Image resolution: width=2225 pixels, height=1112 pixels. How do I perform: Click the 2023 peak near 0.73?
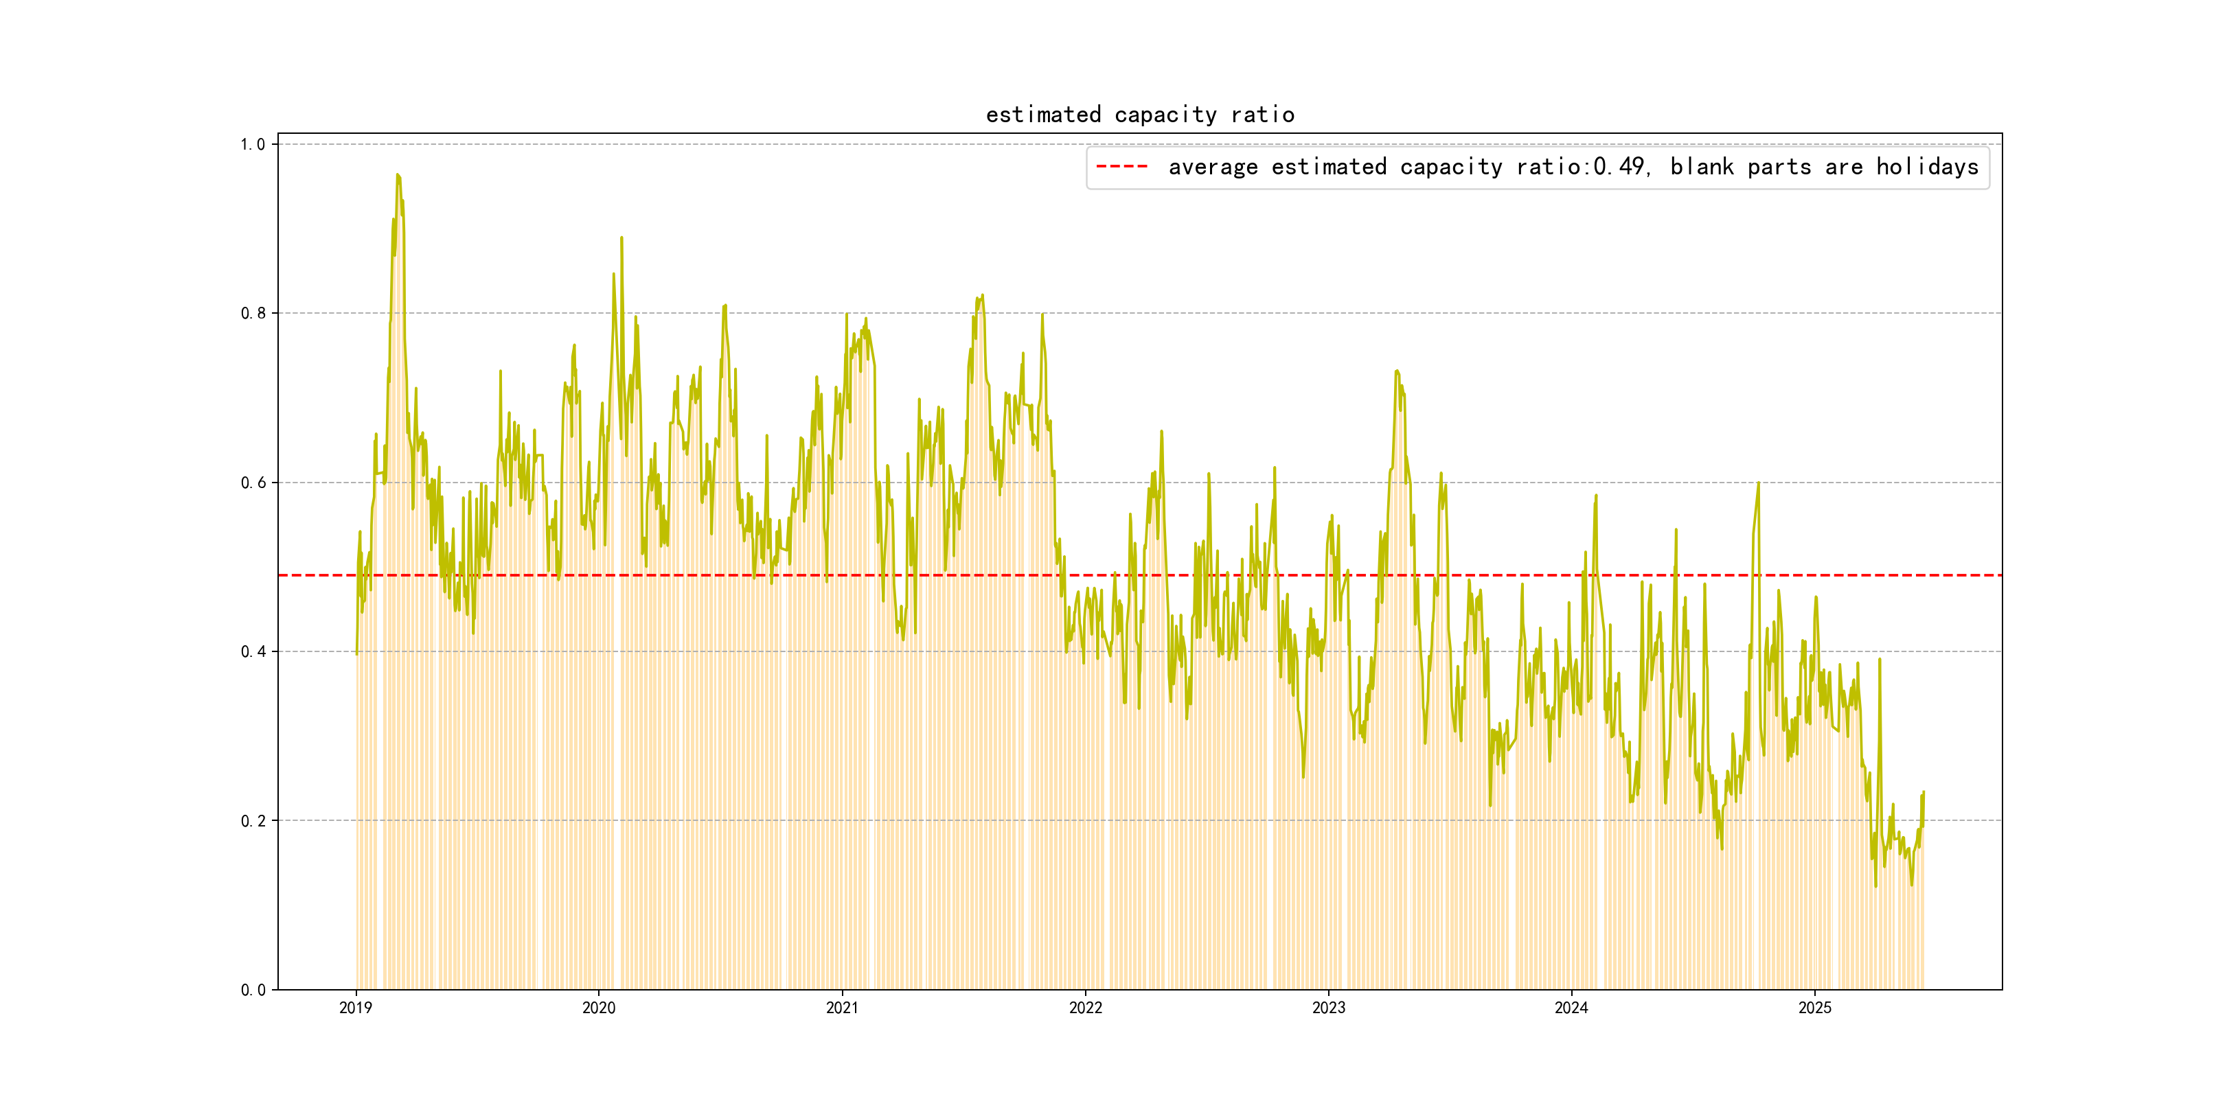tap(1396, 371)
